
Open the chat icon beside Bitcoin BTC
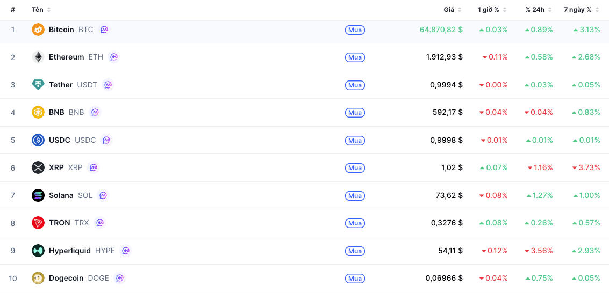click(104, 30)
